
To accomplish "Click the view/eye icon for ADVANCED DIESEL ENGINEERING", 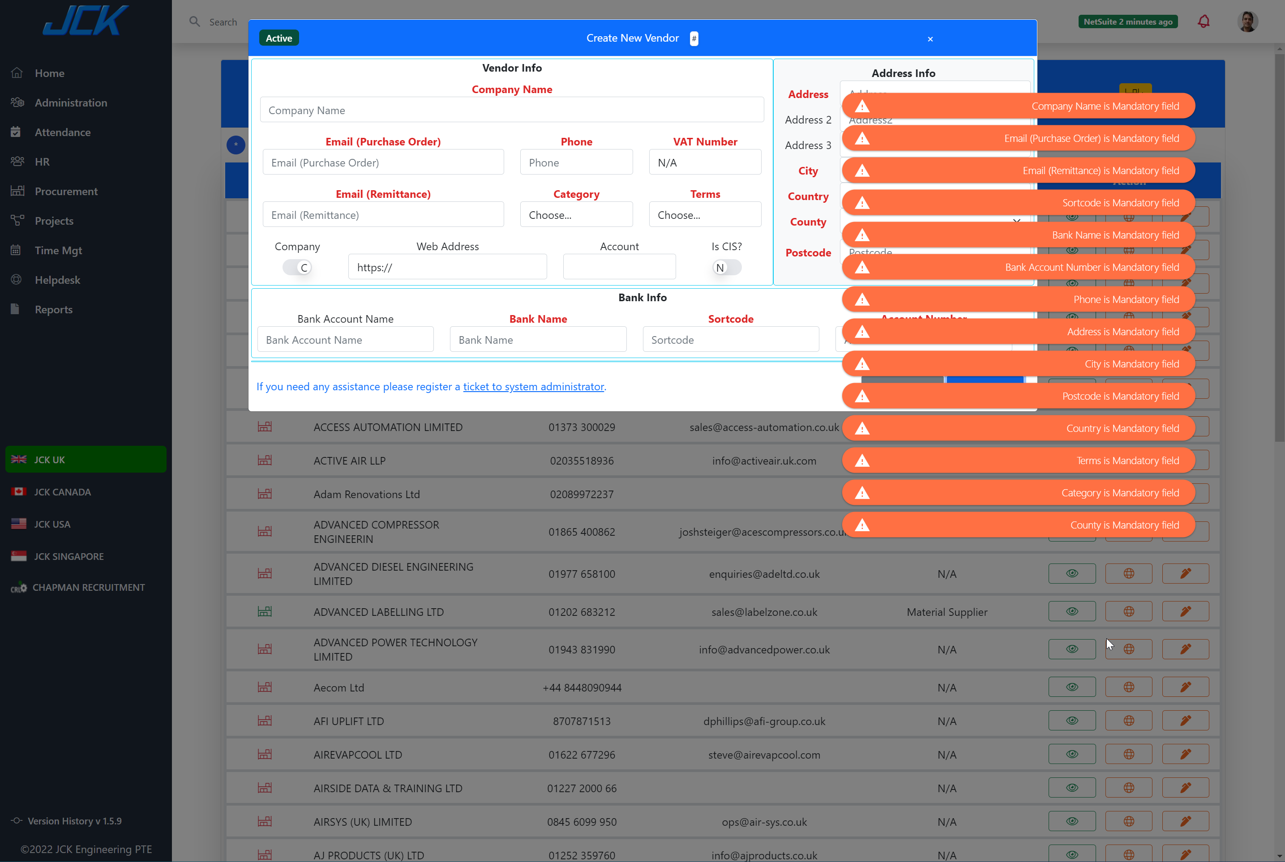I will (1071, 573).
